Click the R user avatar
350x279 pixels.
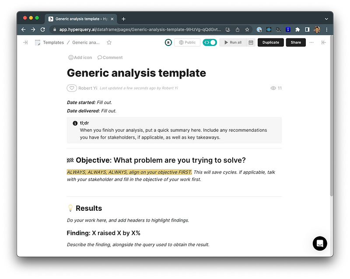(x=168, y=42)
